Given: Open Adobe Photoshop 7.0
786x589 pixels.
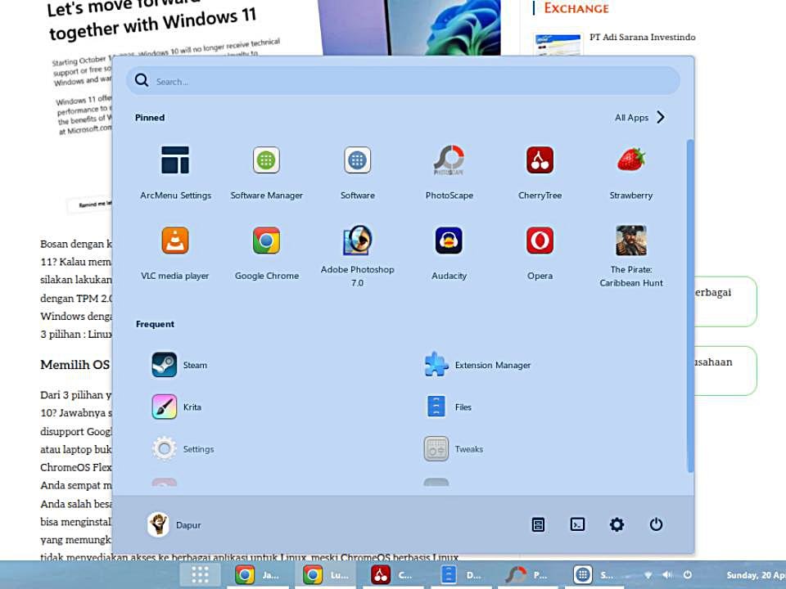Looking at the screenshot, I should [358, 255].
